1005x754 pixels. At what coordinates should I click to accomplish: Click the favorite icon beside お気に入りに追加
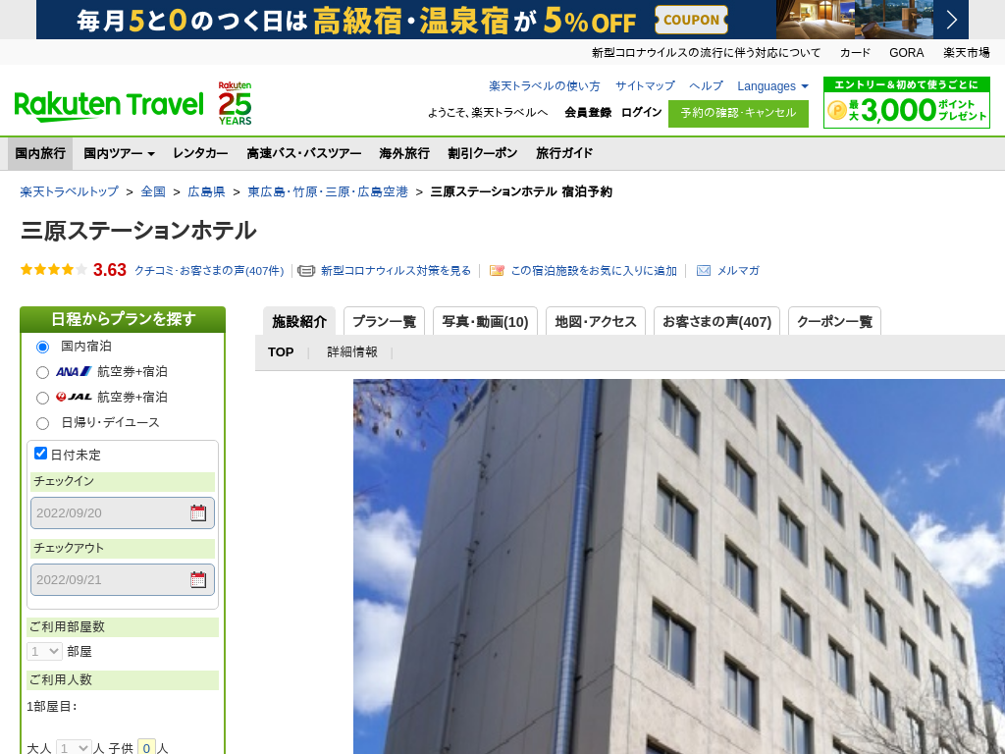pos(497,271)
